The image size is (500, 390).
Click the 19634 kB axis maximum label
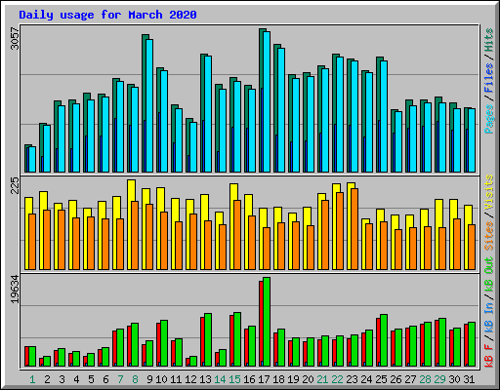coord(15,289)
